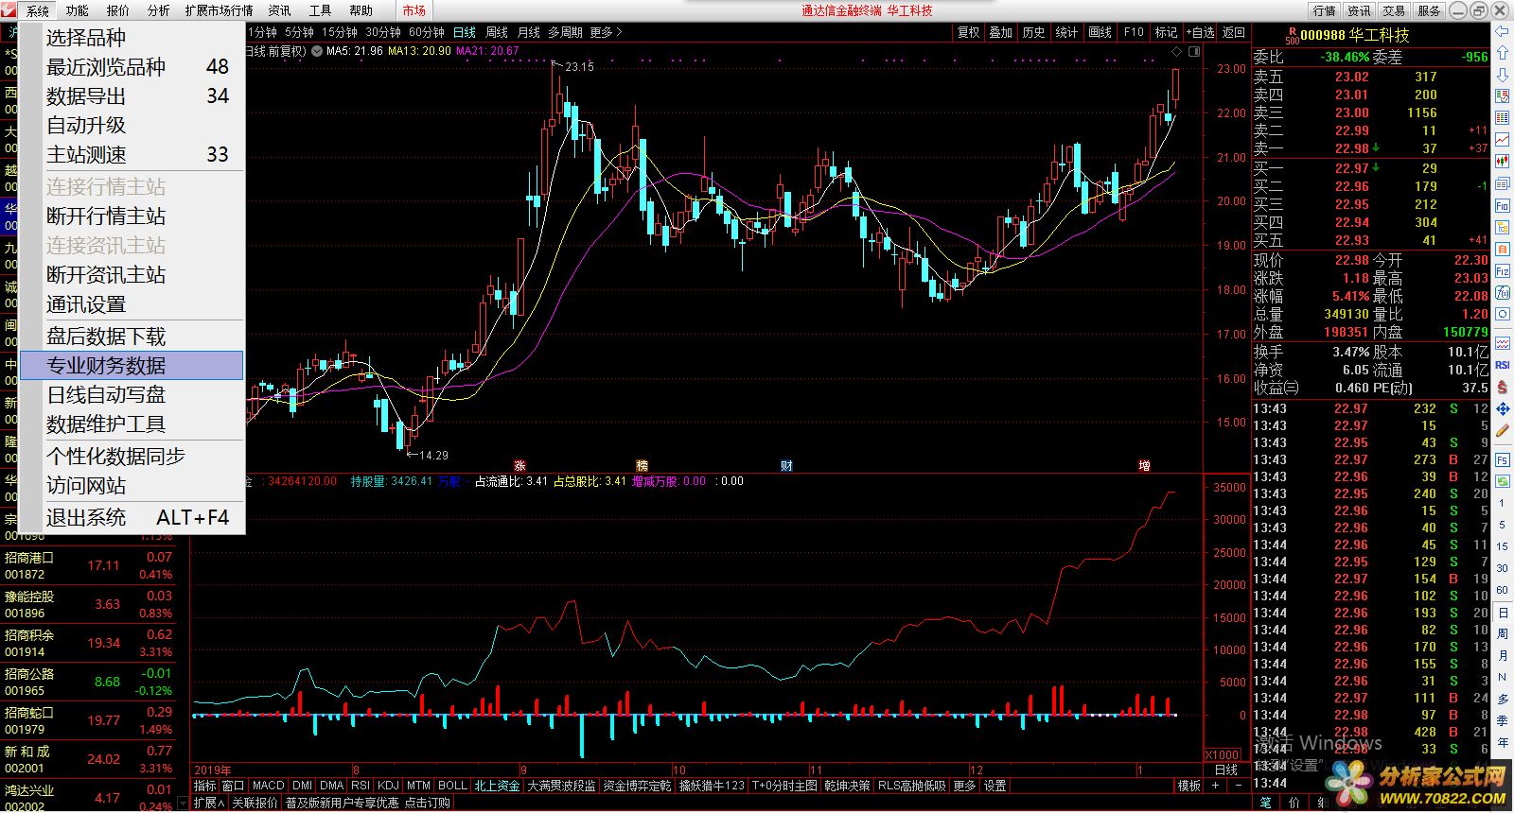
Task: Toggle the diamond marker above the chart
Action: pyautogui.click(x=1177, y=51)
